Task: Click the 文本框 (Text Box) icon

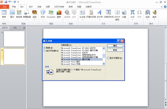Action: point(82,14)
